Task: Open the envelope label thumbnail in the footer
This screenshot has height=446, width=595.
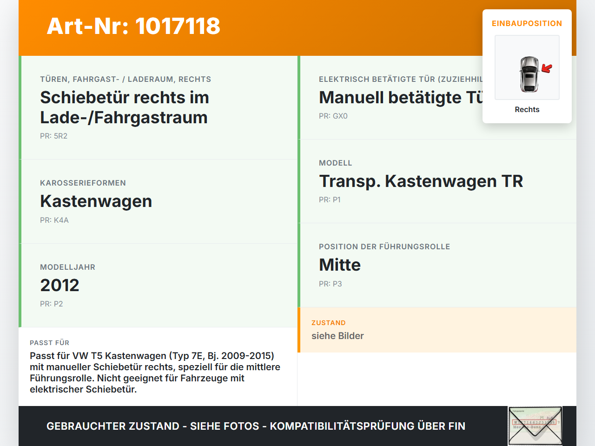Action: [535, 426]
